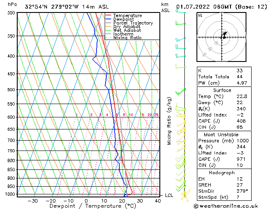Screen dimensions: 271x209
Task: Click the 'Totals Totals' value 44
Action: point(240,77)
